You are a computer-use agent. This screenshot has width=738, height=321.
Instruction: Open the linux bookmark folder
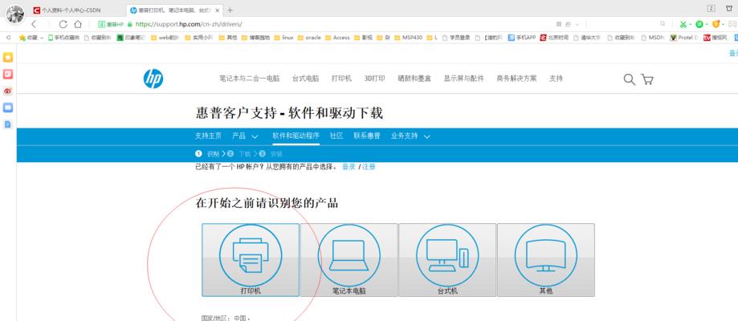click(x=283, y=38)
